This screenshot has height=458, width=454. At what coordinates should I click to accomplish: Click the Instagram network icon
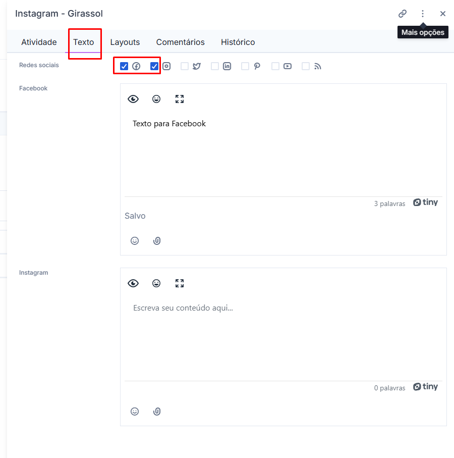[x=166, y=66]
